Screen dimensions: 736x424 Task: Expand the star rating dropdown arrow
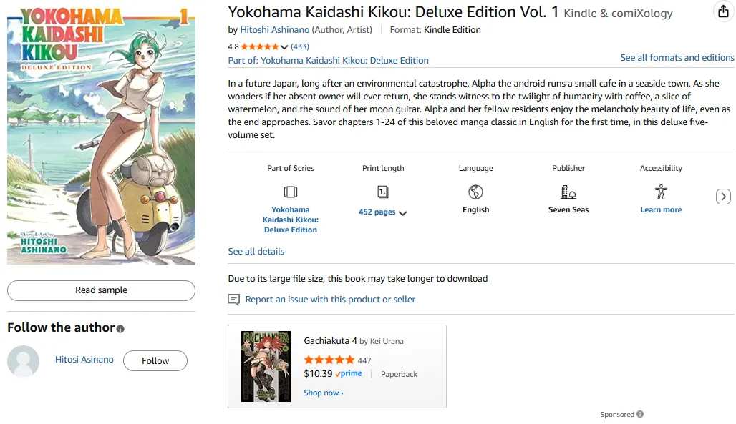click(x=284, y=47)
